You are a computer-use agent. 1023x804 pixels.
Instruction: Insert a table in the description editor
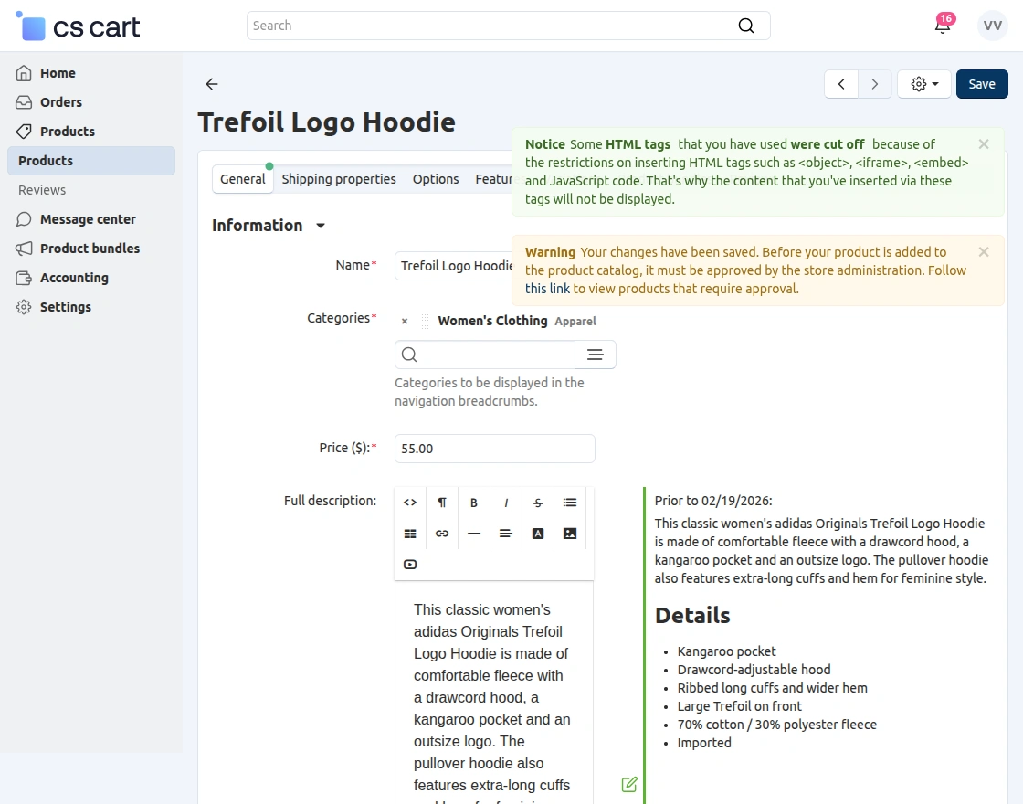[x=410, y=533]
